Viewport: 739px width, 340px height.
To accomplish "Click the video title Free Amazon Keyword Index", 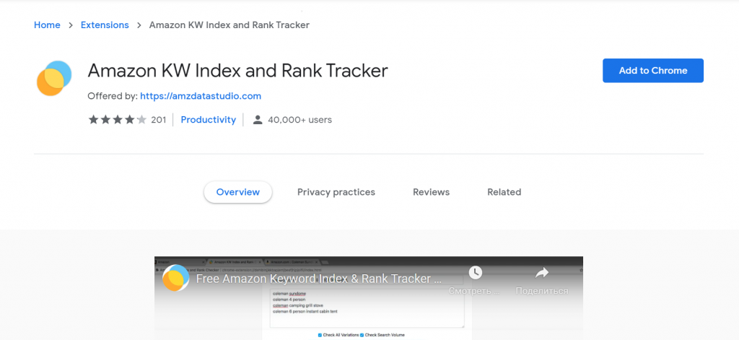I will coord(319,279).
